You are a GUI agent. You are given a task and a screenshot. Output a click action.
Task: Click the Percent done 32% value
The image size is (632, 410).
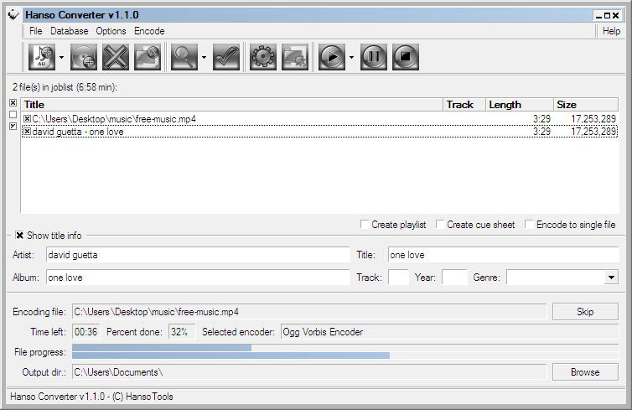tap(182, 332)
